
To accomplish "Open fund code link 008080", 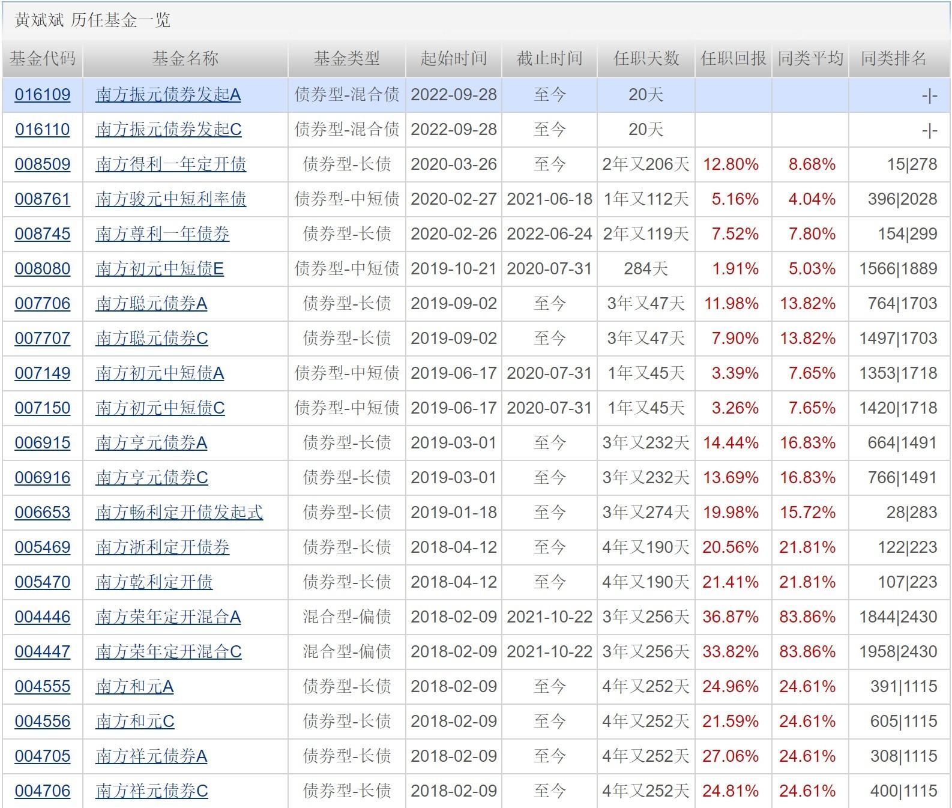I will click(43, 269).
